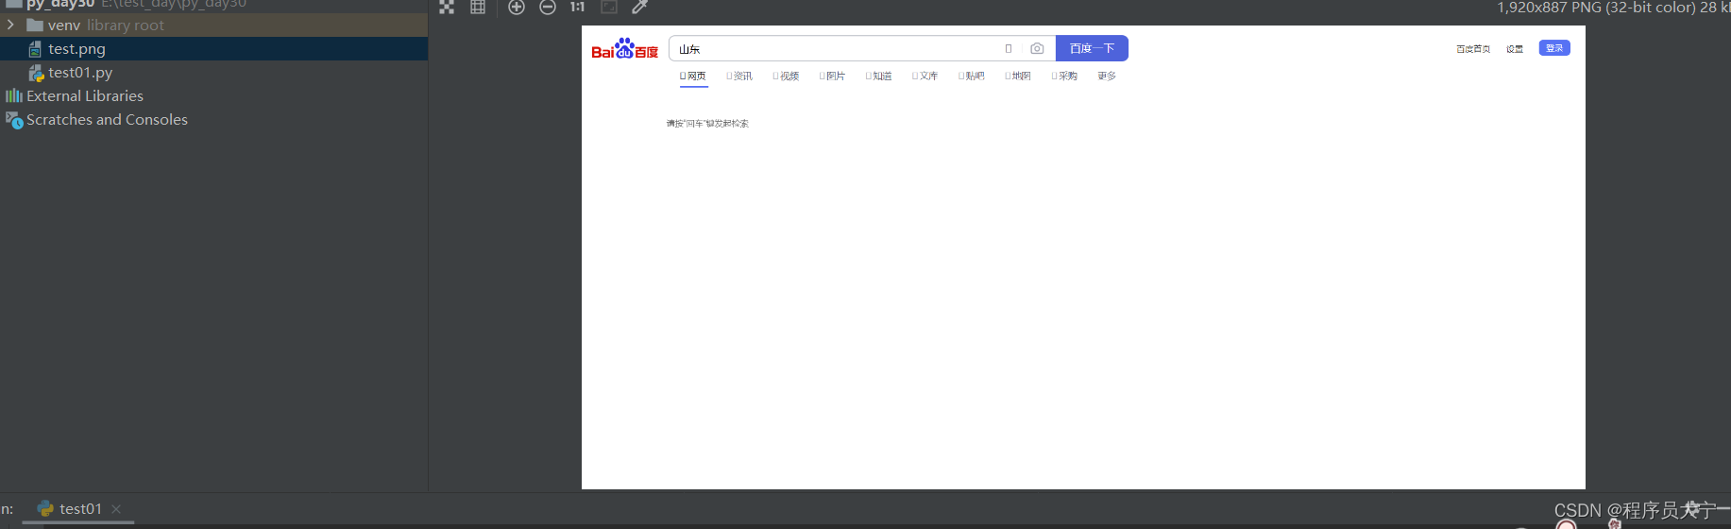Viewport: 1731px width, 529px height.
Task: Toggle the pixel grid icon in image toolbar
Action: coord(478,7)
